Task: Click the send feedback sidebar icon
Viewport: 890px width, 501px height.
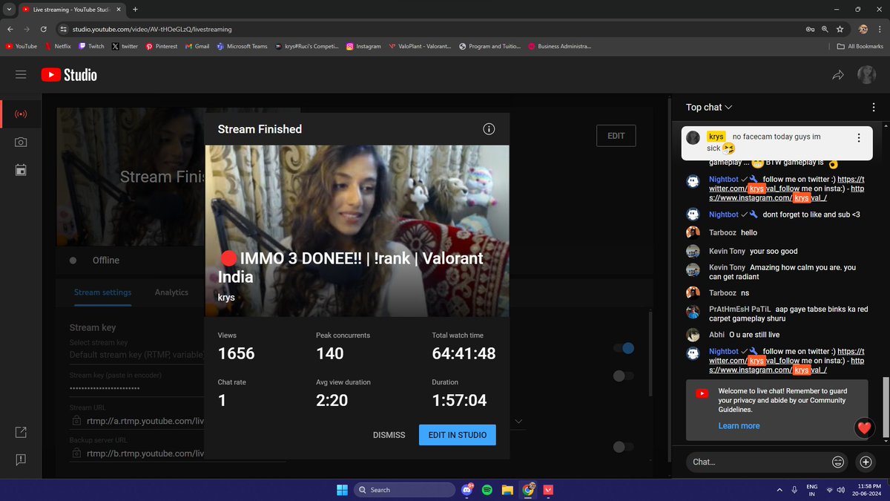Action: click(x=21, y=459)
